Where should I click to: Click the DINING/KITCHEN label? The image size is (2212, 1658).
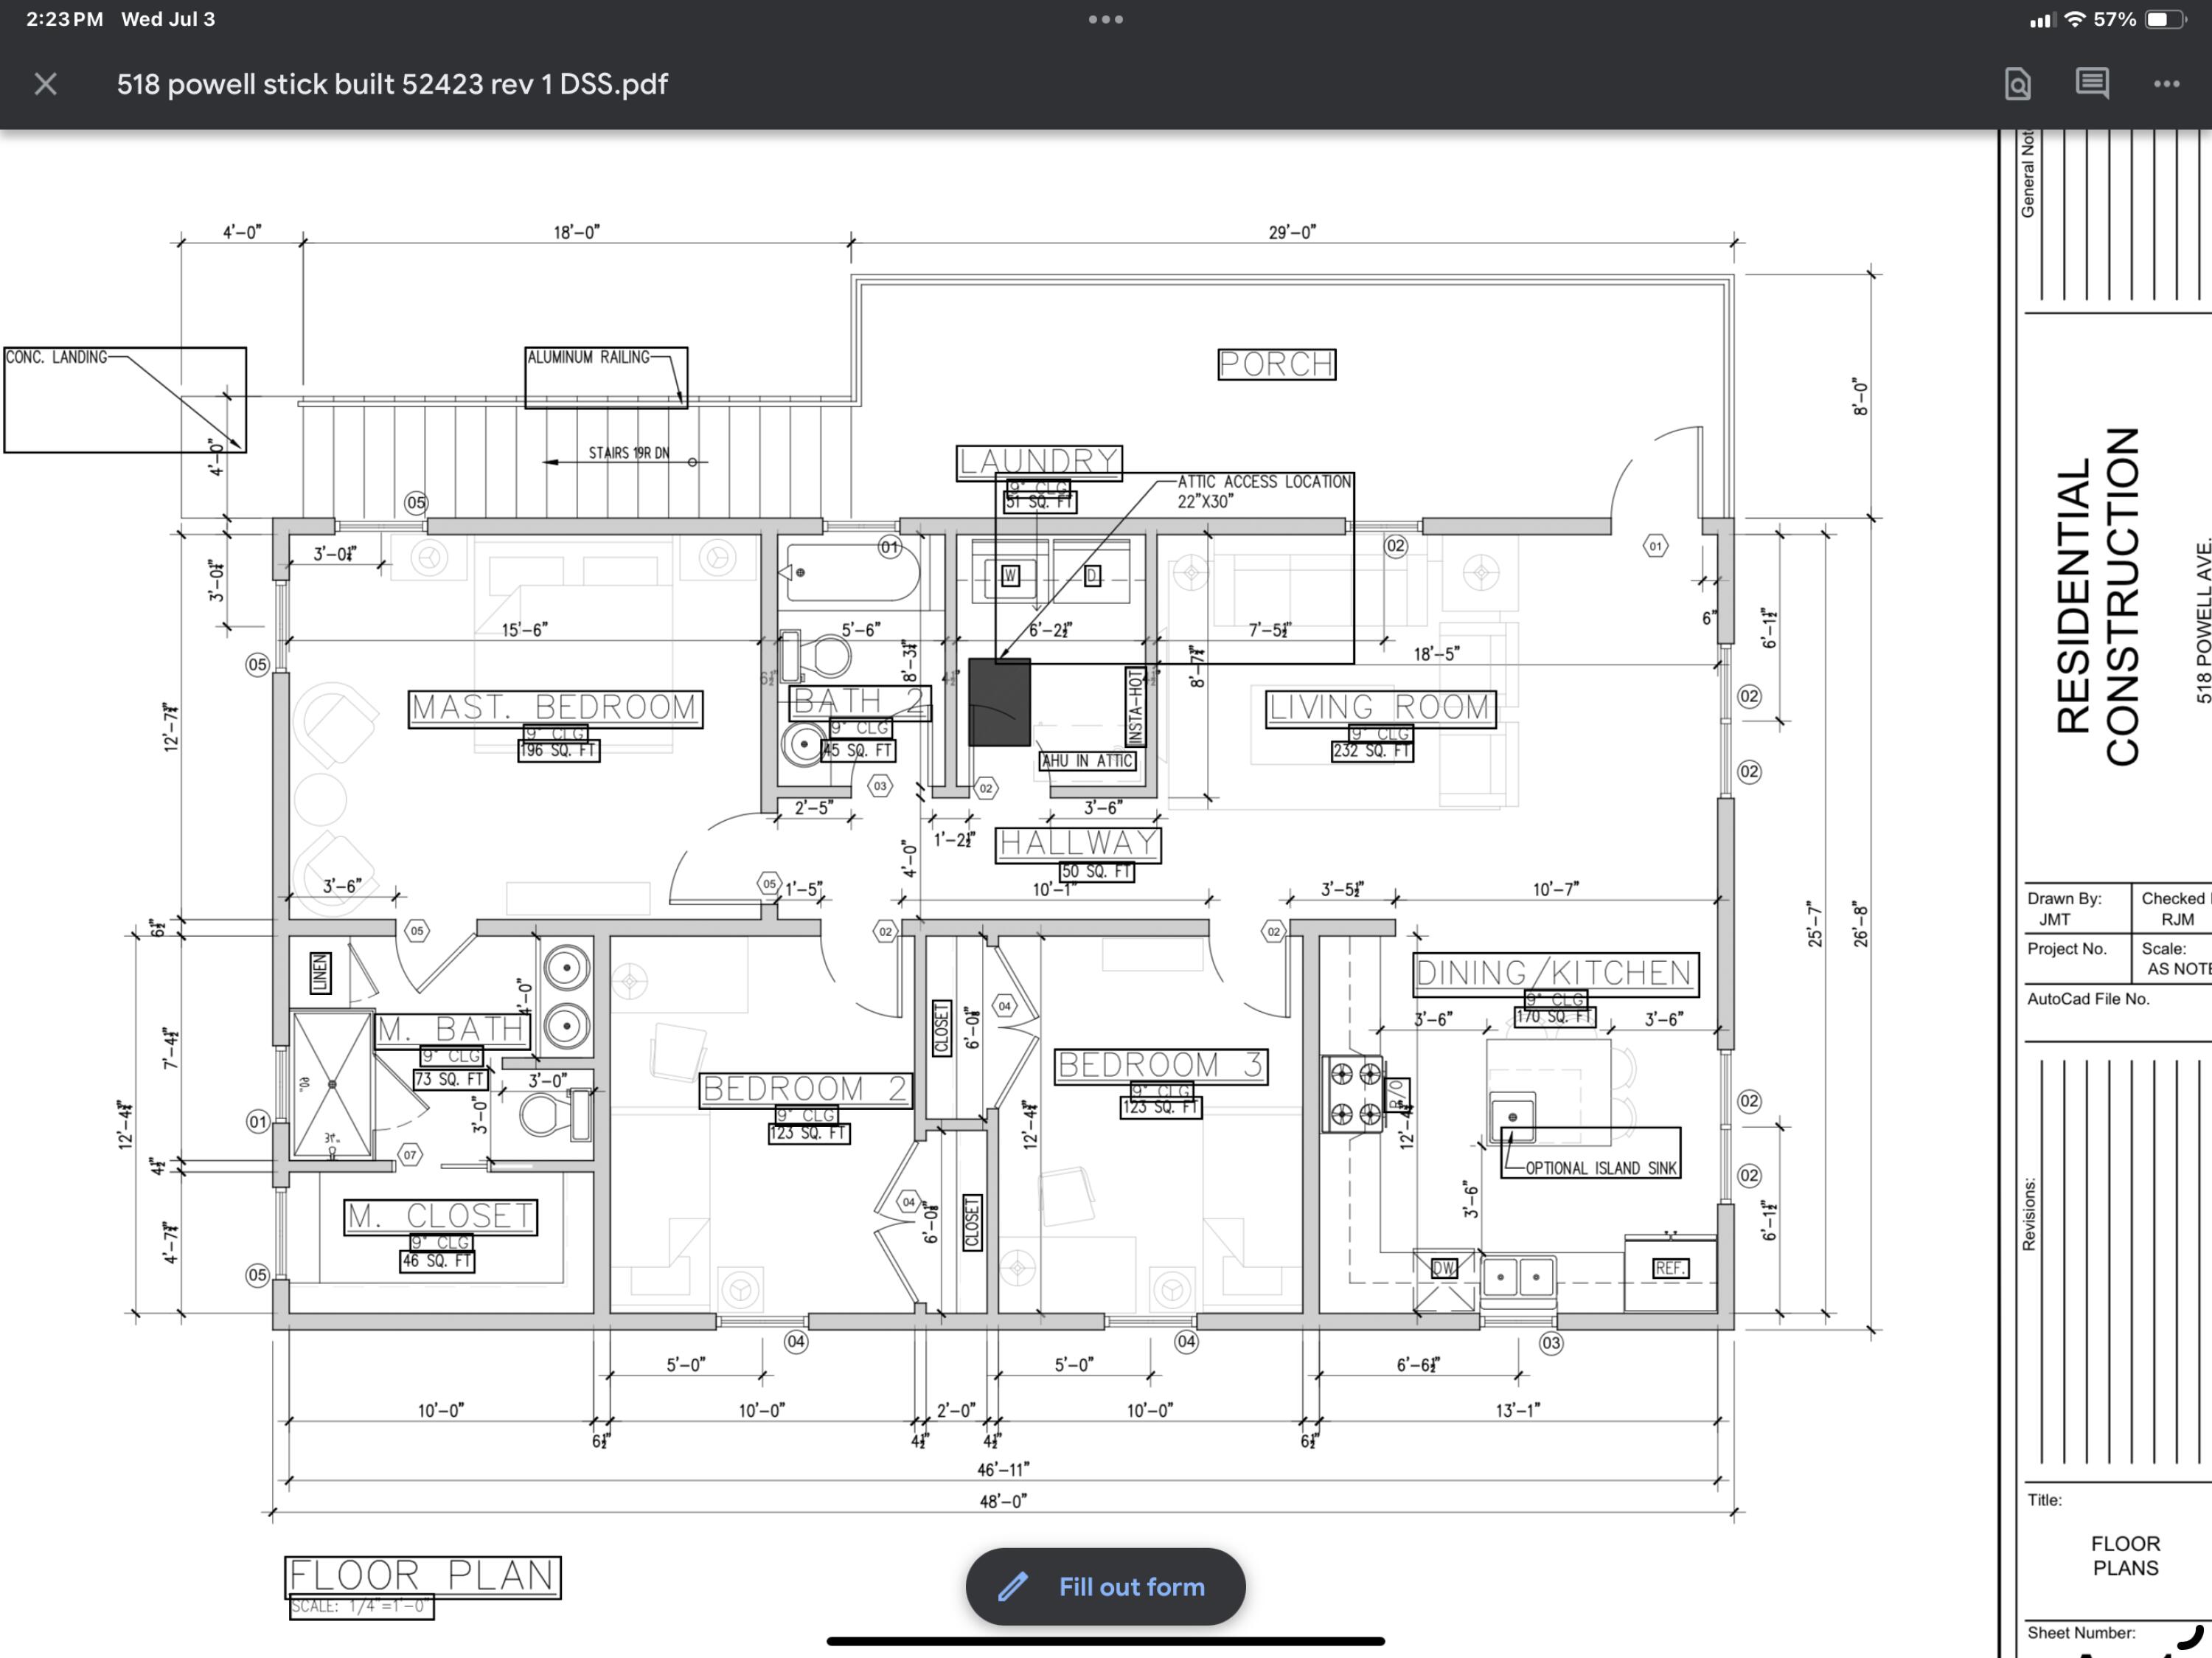click(x=1555, y=974)
